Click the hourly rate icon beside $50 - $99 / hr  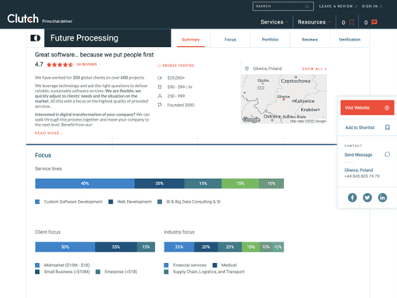point(160,87)
